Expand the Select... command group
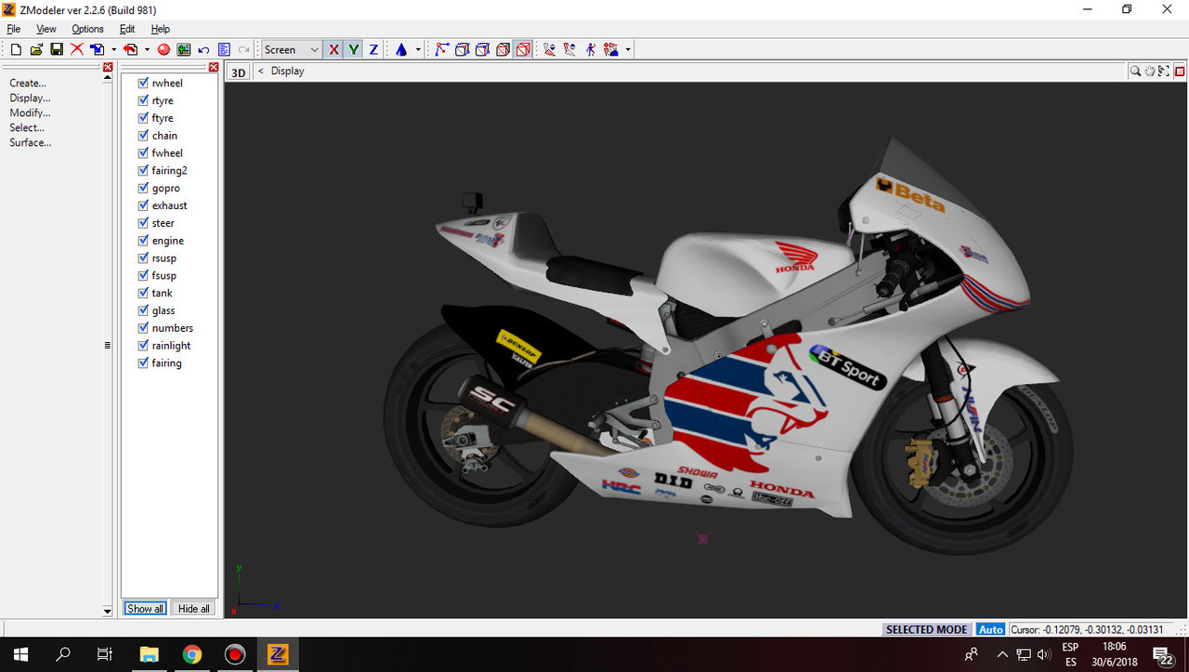 [27, 127]
